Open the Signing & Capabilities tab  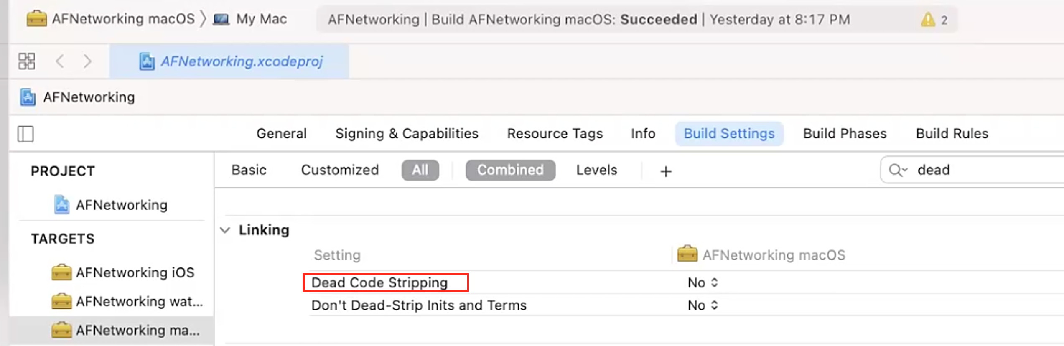pyautogui.click(x=407, y=134)
